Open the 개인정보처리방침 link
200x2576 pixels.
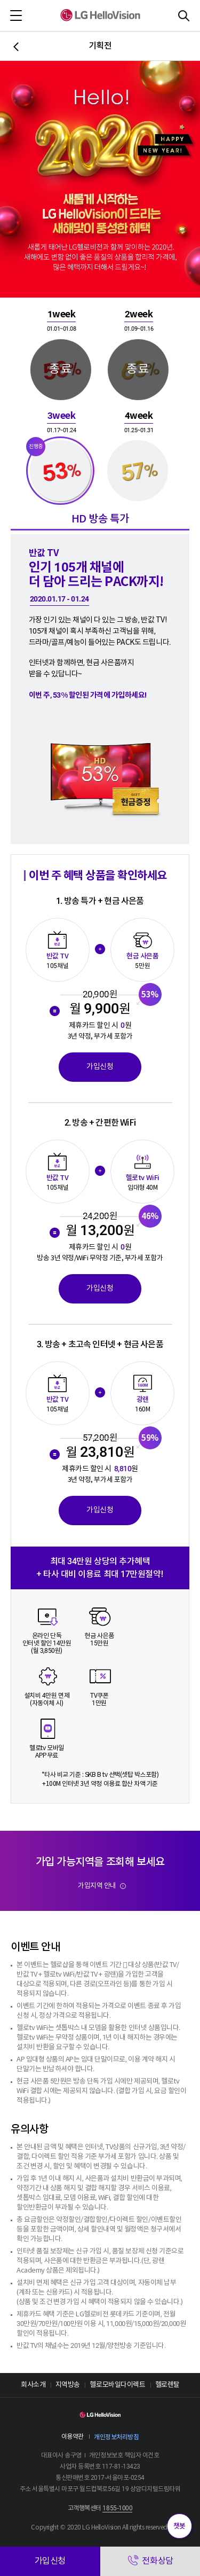coord(117,2437)
